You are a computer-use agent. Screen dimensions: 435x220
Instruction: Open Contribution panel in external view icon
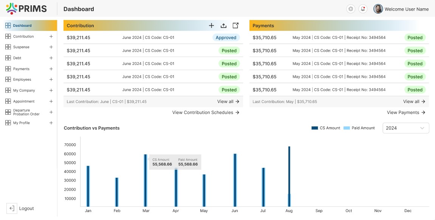coord(235,26)
